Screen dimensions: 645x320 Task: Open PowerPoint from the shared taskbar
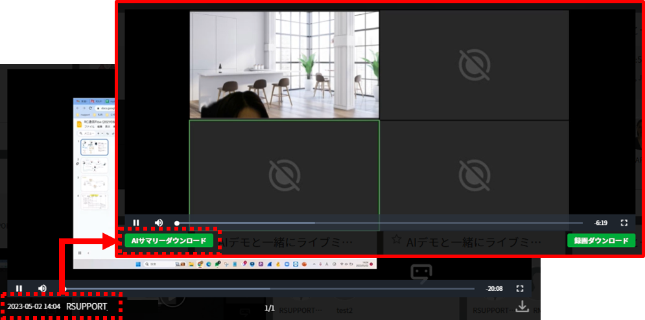tap(304, 264)
